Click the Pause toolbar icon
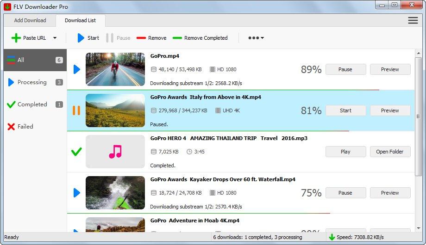 pyautogui.click(x=110, y=38)
